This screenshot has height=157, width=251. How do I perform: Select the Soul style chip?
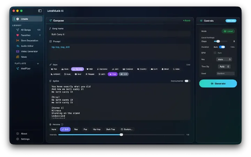(78, 74)
